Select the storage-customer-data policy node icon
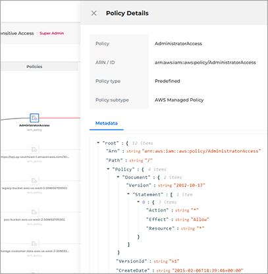This screenshot has height=274, width=268. (x=34, y=244)
